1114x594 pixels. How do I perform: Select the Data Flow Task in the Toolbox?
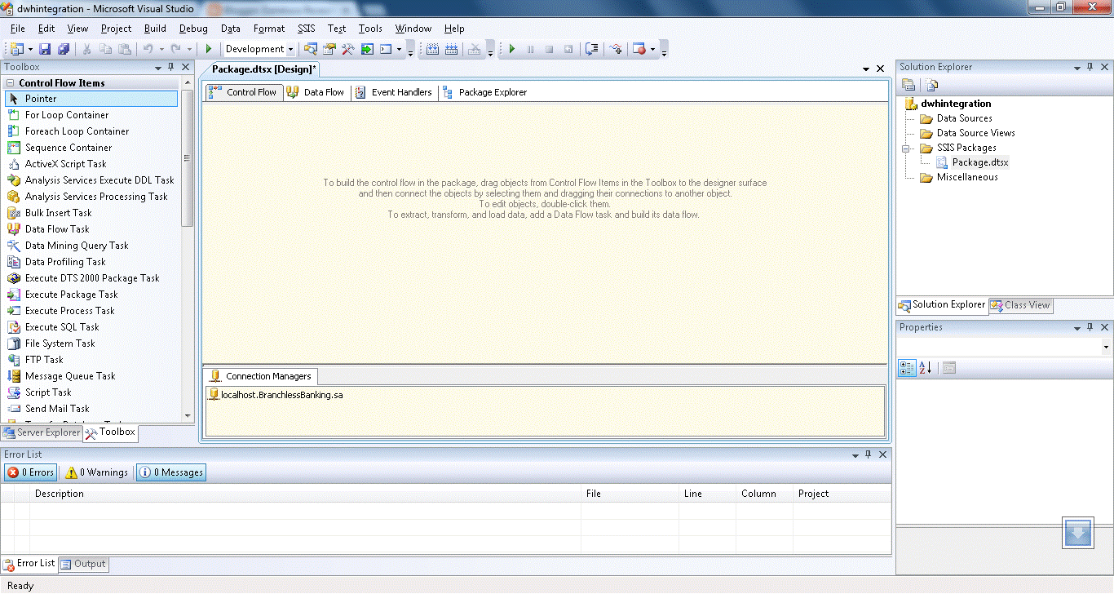pyautogui.click(x=56, y=228)
